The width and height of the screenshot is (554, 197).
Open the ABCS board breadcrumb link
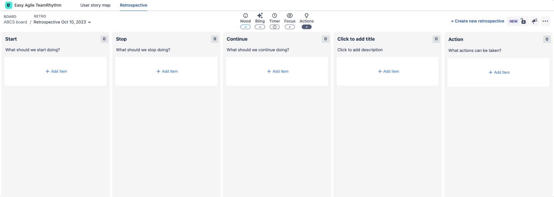[x=16, y=22]
